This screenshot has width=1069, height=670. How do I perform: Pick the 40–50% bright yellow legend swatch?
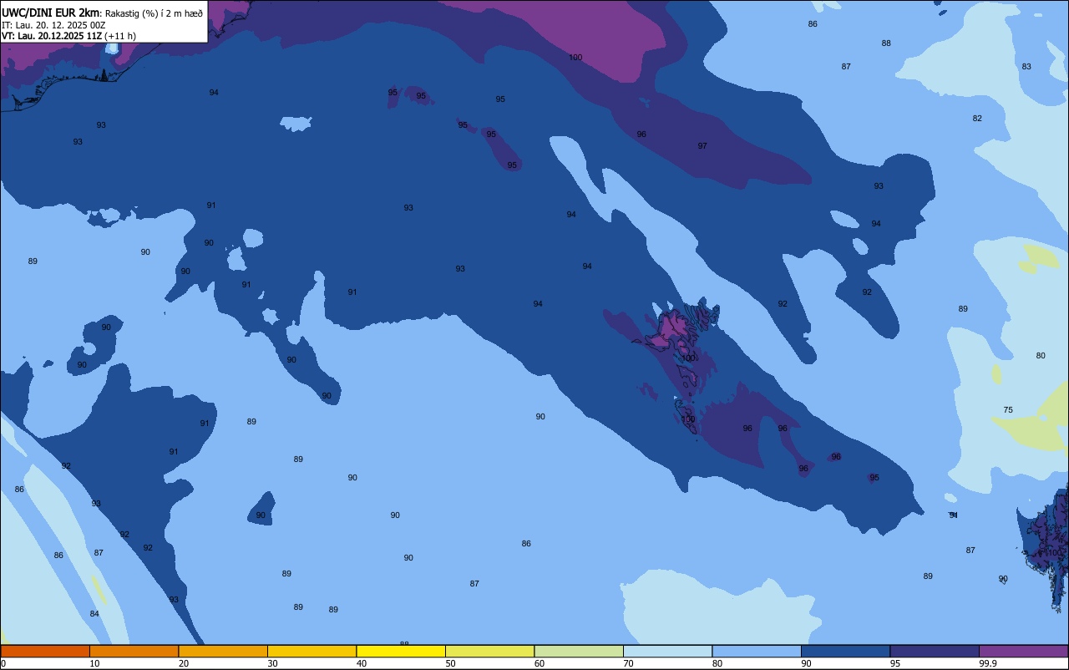pos(401,651)
